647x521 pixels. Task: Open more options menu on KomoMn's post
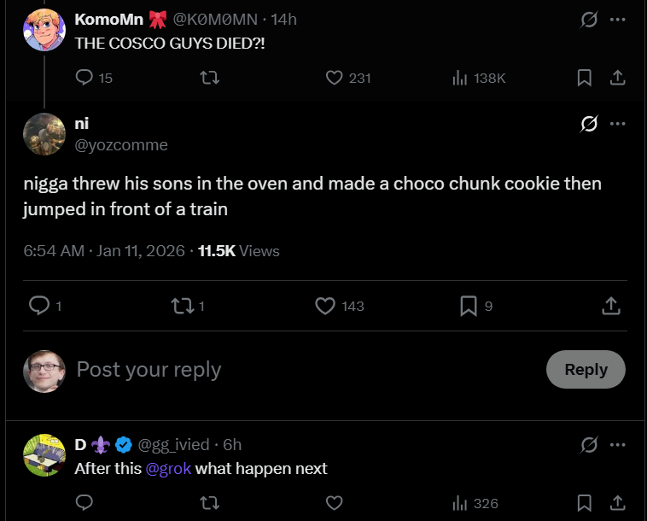click(618, 19)
